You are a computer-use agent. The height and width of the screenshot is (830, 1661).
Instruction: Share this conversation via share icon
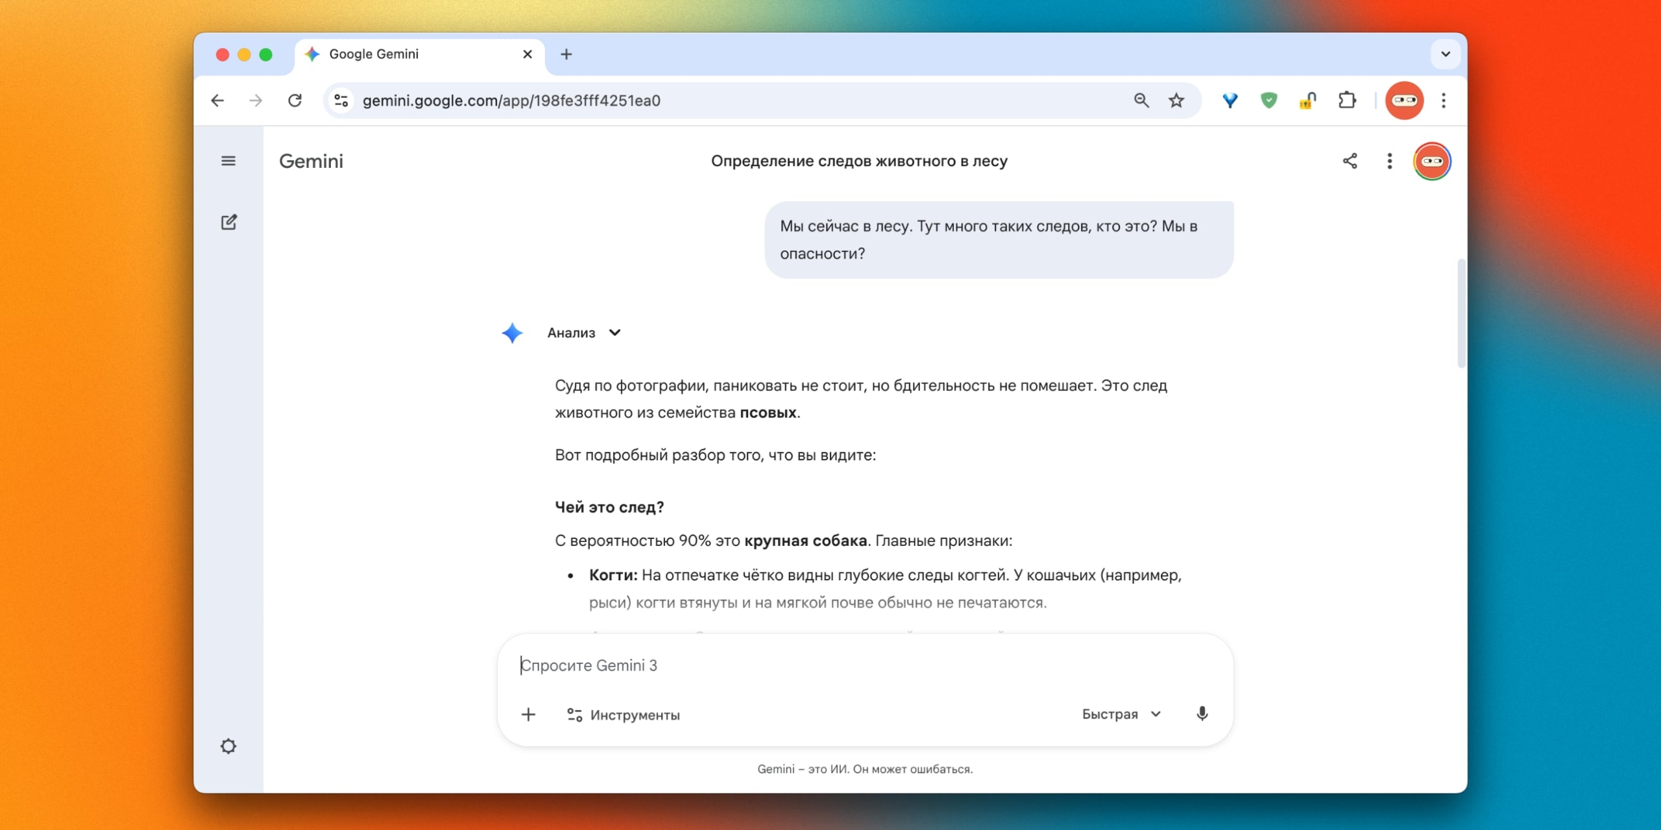click(1350, 161)
